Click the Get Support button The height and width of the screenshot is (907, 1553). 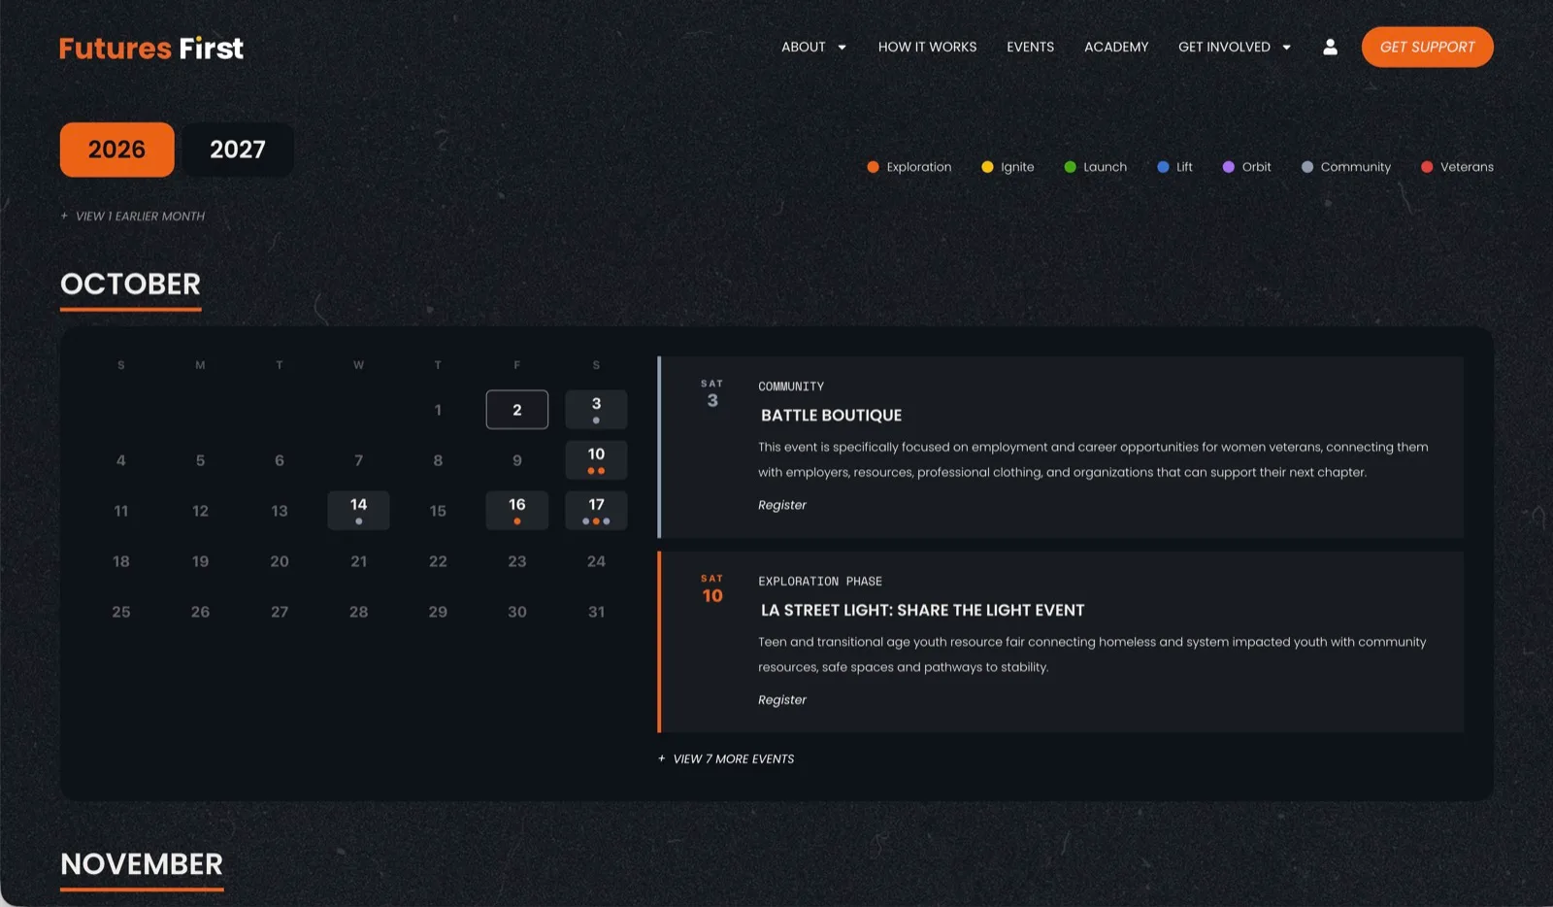[x=1427, y=47]
